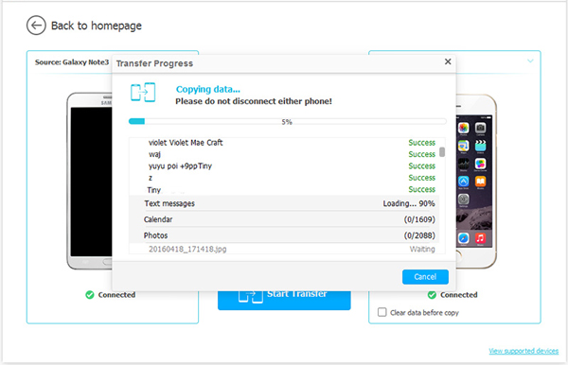Click Success status next to violet Violet Mae Craft
This screenshot has width=568, height=365.
[422, 143]
